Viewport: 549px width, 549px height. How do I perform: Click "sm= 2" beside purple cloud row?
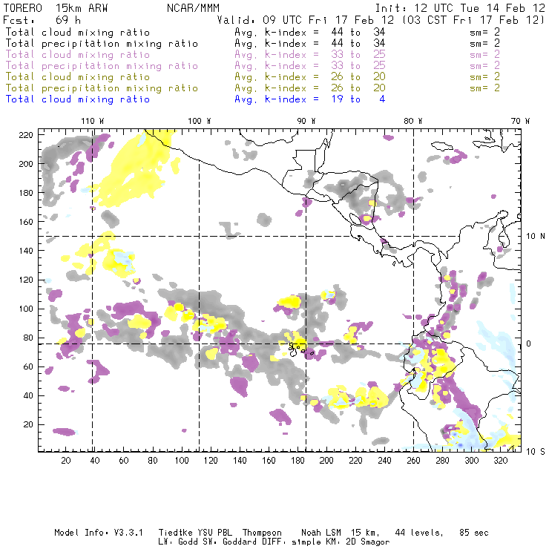pos(484,55)
